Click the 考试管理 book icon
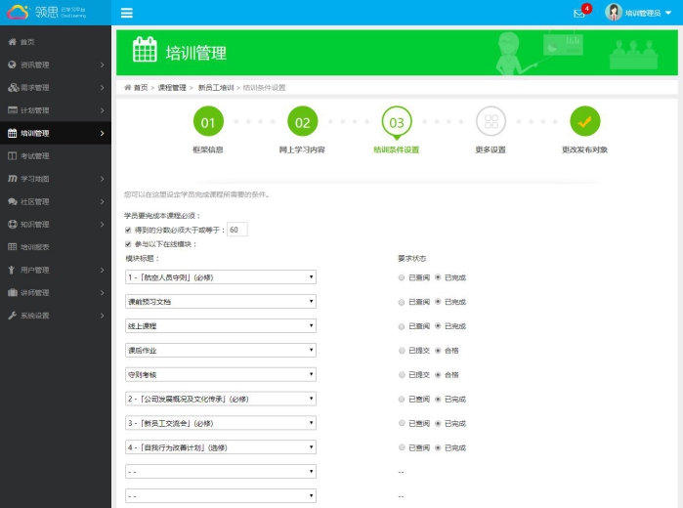The width and height of the screenshot is (683, 508). tap(12, 156)
